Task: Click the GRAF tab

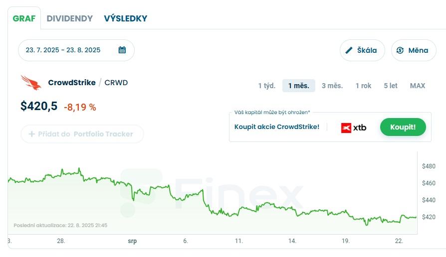Action: [24, 18]
